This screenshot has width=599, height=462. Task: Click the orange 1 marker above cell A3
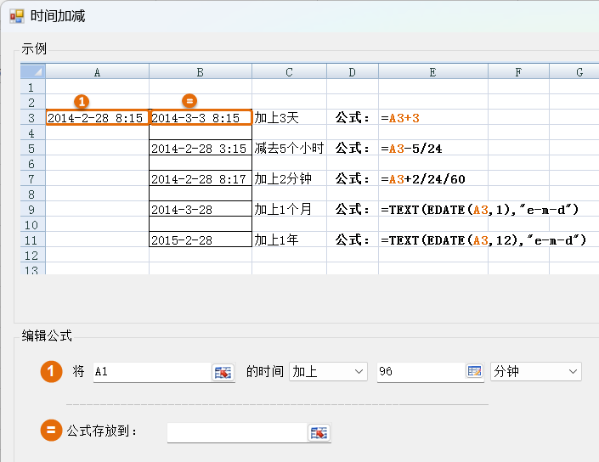pyautogui.click(x=82, y=100)
